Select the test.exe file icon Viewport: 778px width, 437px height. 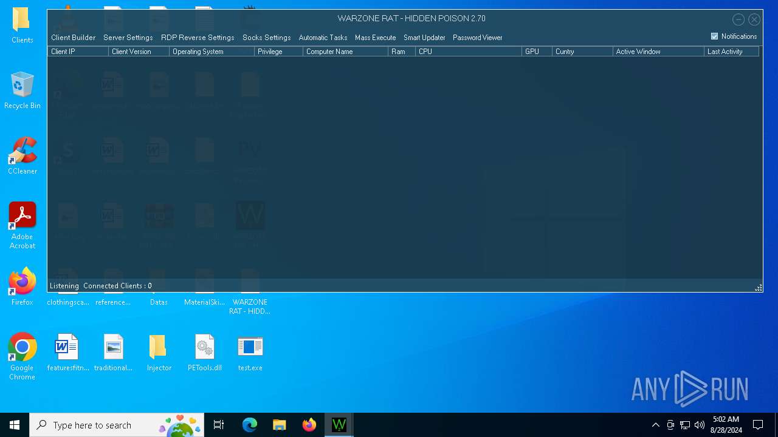click(250, 353)
